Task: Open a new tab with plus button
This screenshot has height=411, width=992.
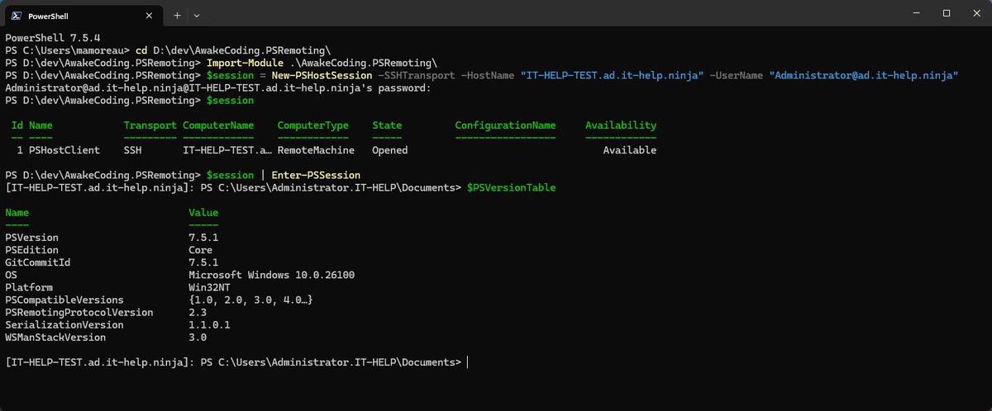Action: coord(177,15)
